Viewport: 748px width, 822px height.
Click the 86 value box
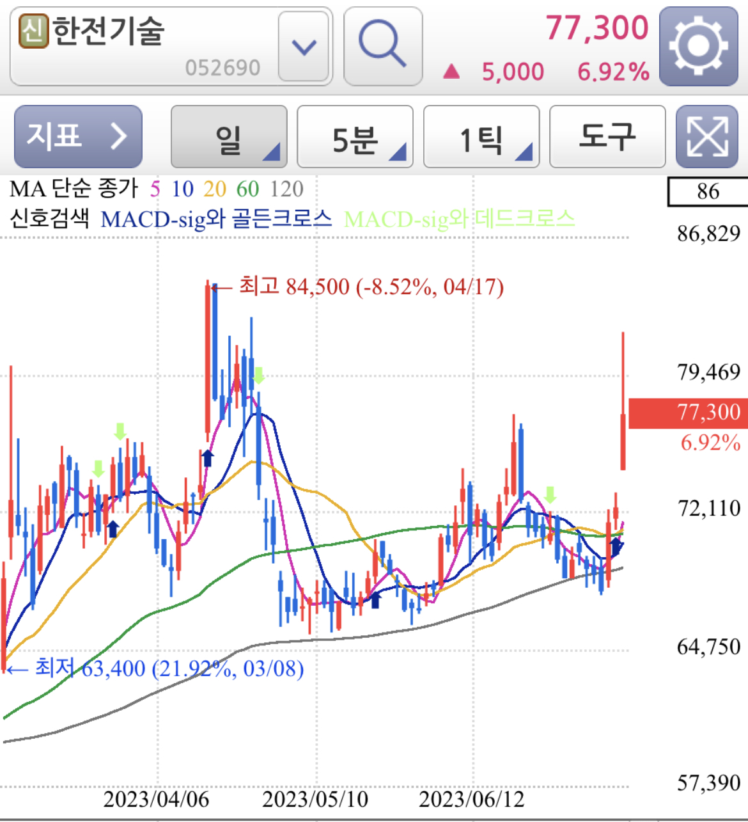[708, 191]
